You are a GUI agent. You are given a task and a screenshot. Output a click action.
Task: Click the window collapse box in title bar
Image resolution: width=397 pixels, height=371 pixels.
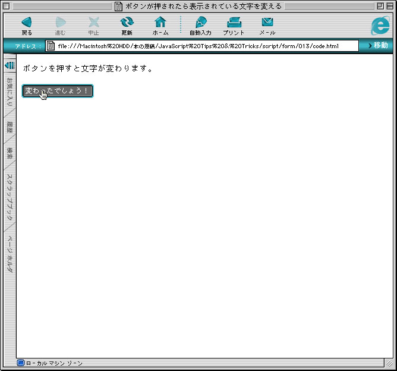tap(390, 6)
